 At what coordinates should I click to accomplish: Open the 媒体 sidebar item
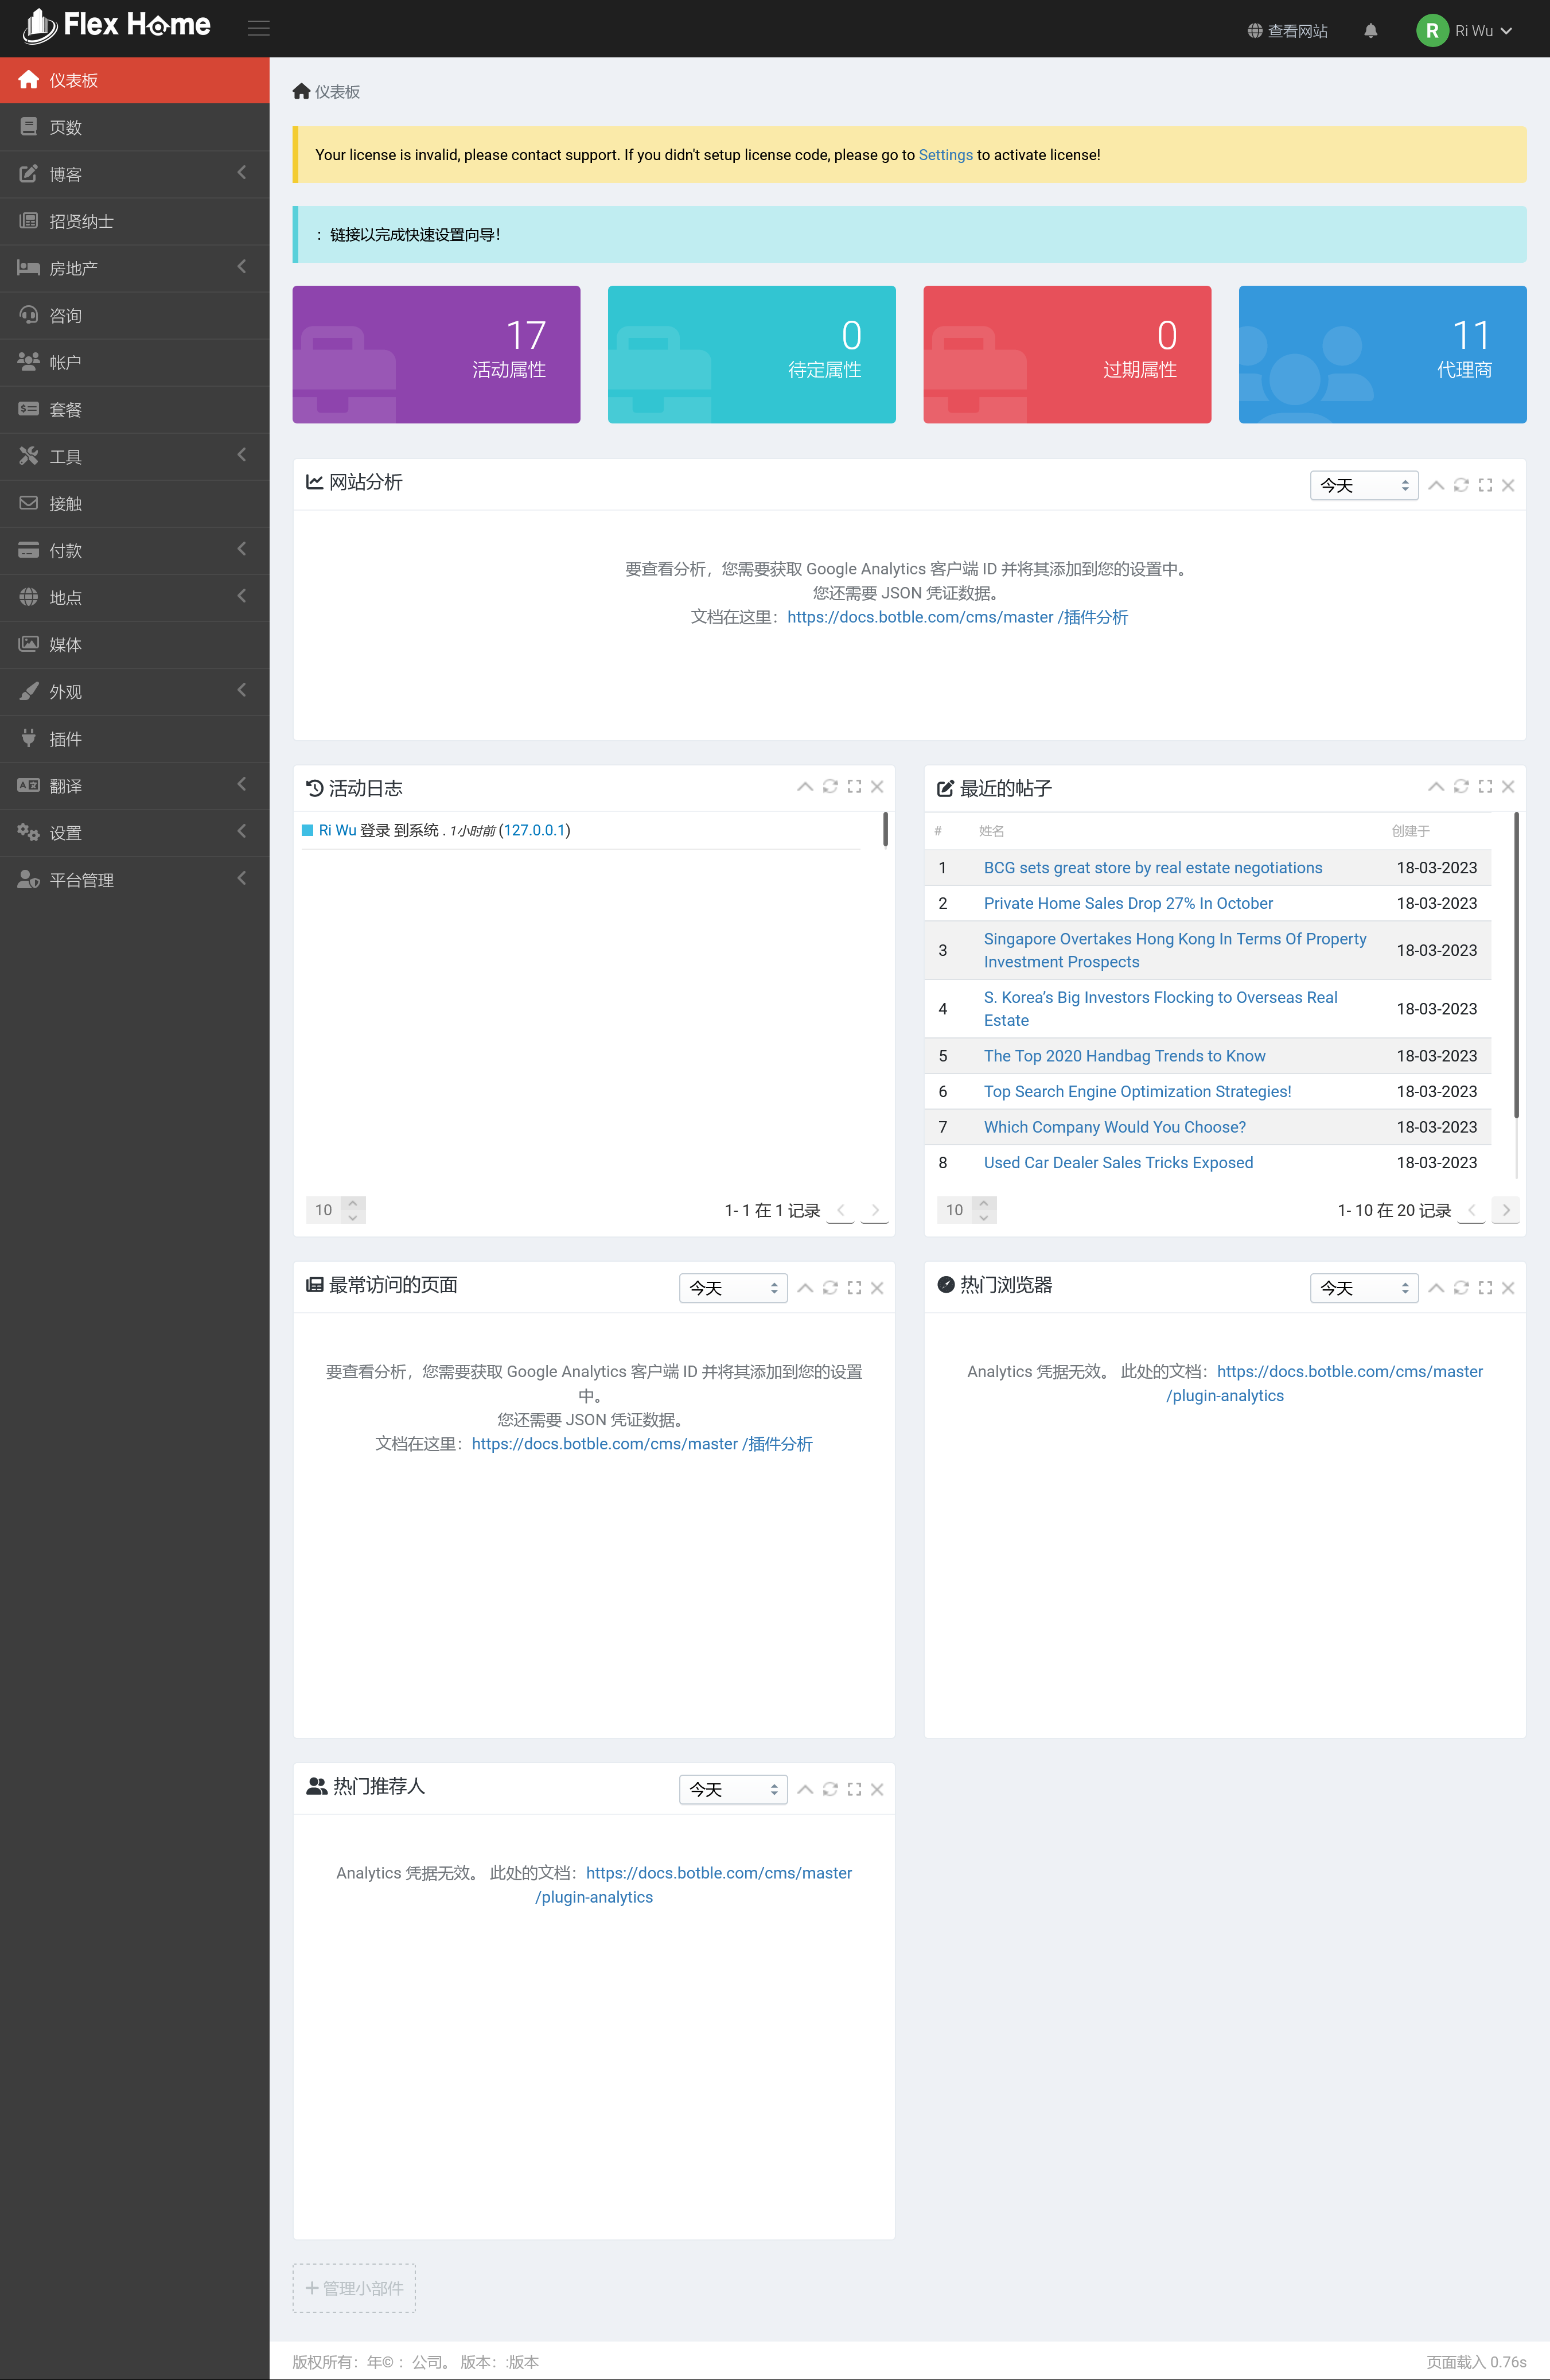pos(135,644)
